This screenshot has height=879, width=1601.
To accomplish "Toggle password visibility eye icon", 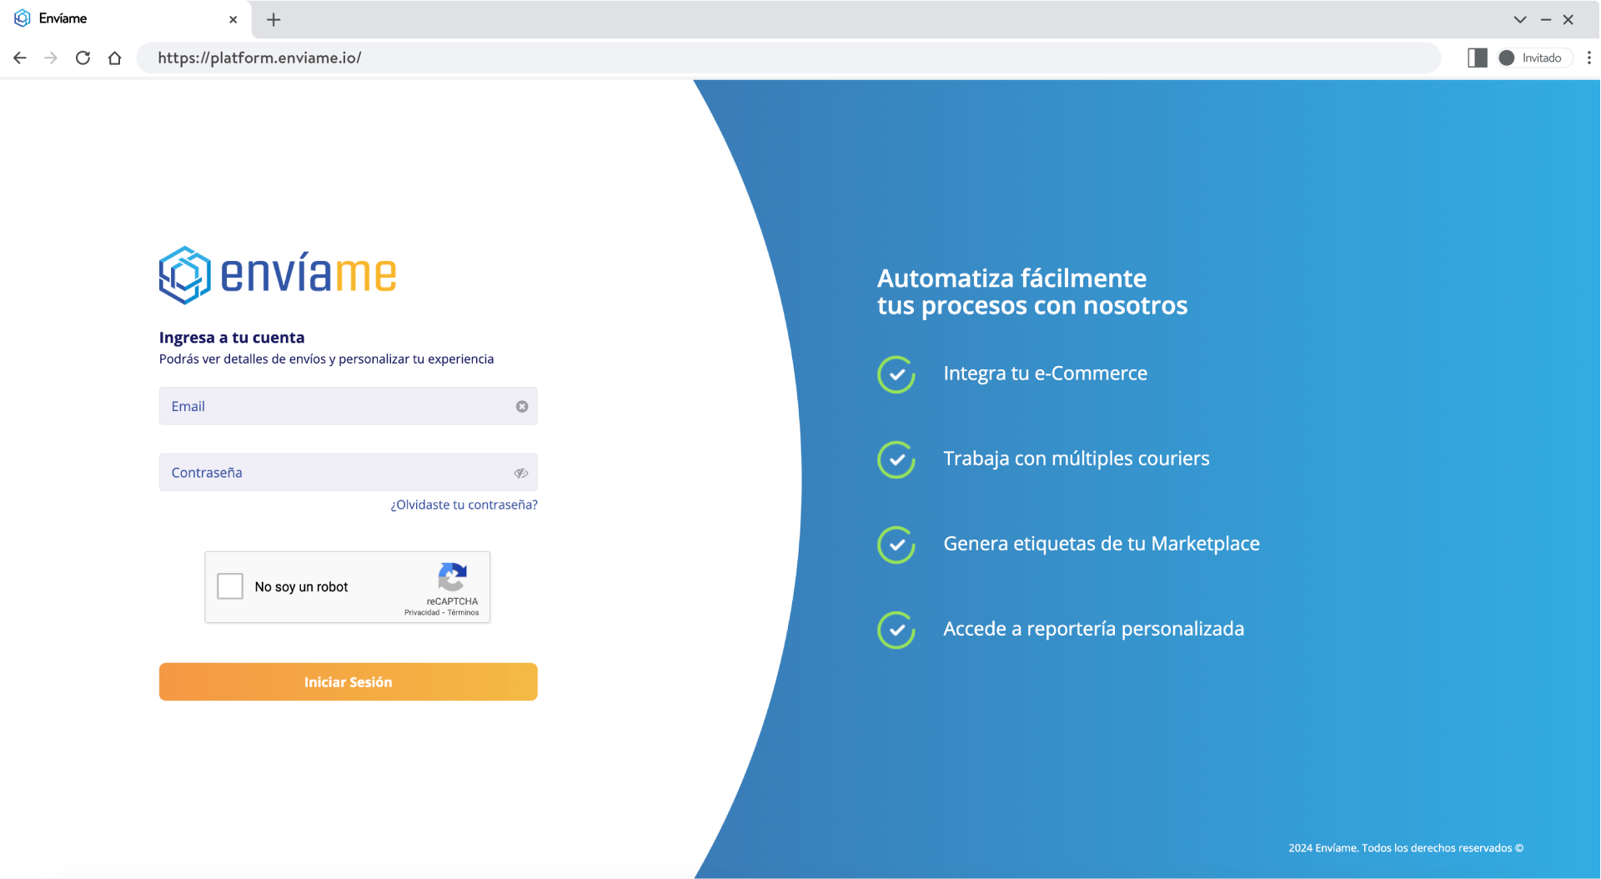I will pyautogui.click(x=521, y=473).
